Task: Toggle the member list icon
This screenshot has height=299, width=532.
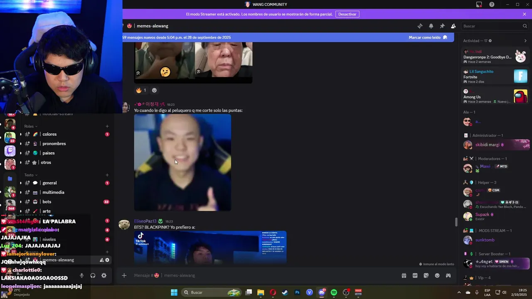Action: (453, 26)
